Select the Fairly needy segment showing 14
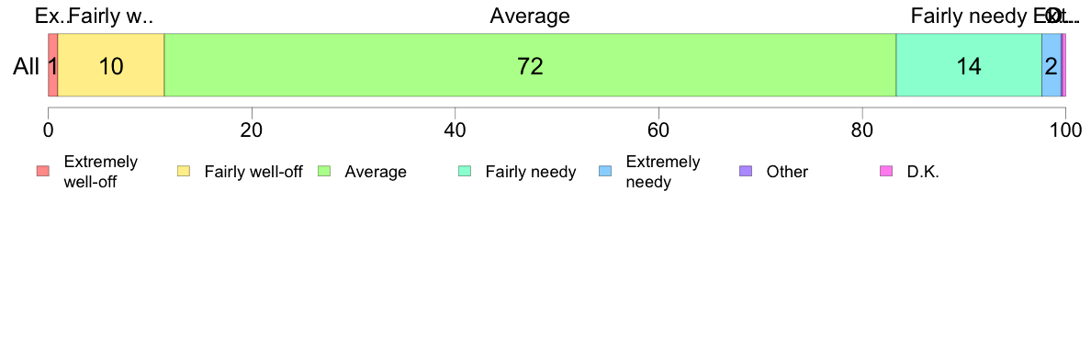 pos(969,64)
